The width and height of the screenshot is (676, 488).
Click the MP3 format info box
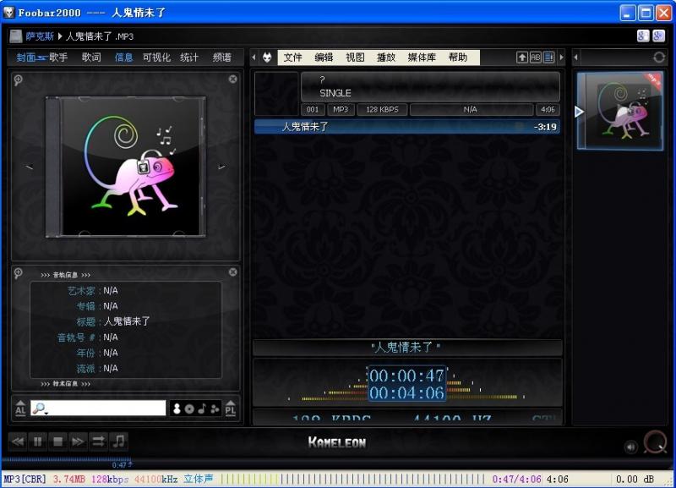(x=341, y=110)
